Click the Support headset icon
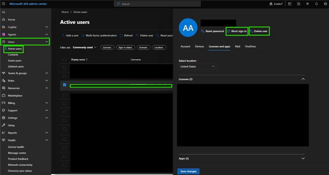Image resolution: width=329 pixels, height=175 pixels. (4, 110)
